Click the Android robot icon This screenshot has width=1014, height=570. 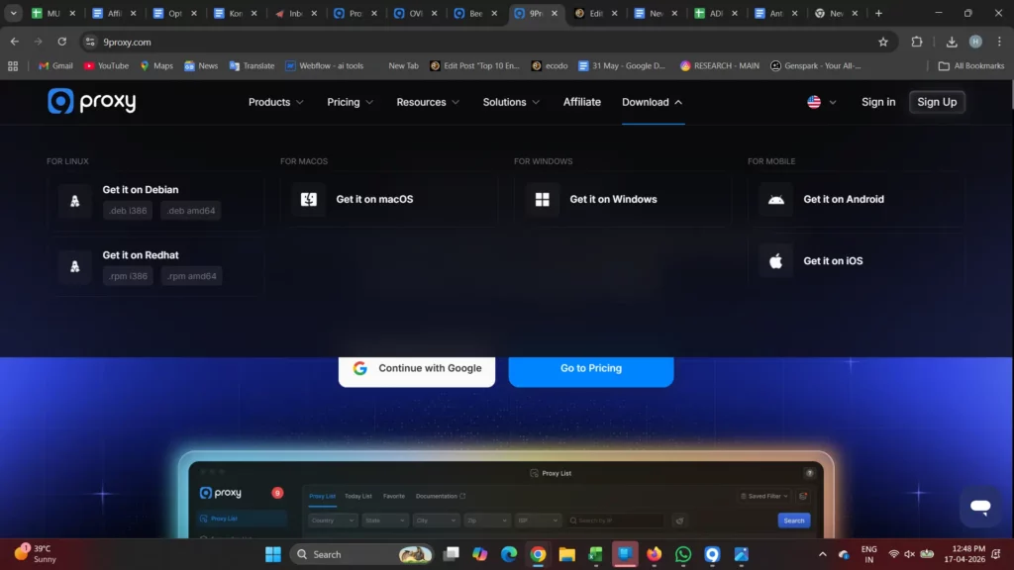[x=776, y=199]
